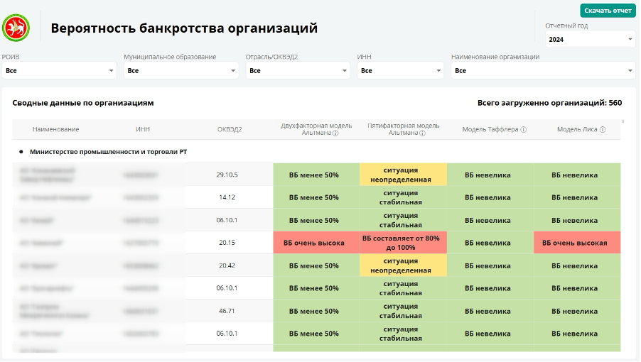Click the Tatarstan coat of arms logo
This screenshot has width=641, height=362.
[x=16, y=28]
